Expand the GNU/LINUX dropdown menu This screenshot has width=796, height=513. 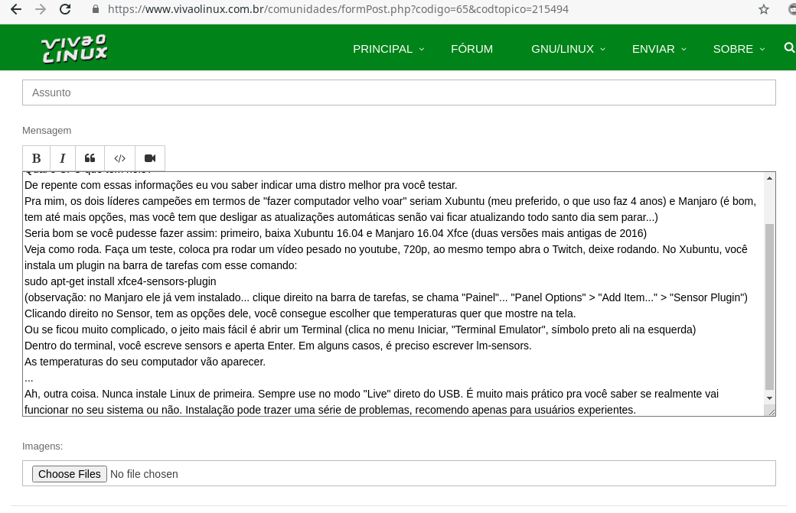click(x=568, y=49)
